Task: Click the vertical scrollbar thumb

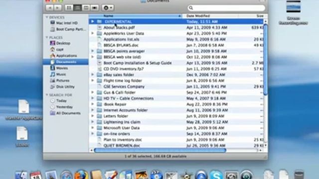Action: [x=266, y=59]
